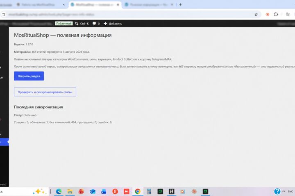The height and width of the screenshot is (196, 295).
Task: Close the 'Полезная информация' browser tab
Action: tap(172, 4)
